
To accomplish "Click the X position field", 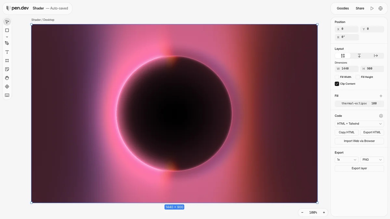I will pyautogui.click(x=346, y=29).
